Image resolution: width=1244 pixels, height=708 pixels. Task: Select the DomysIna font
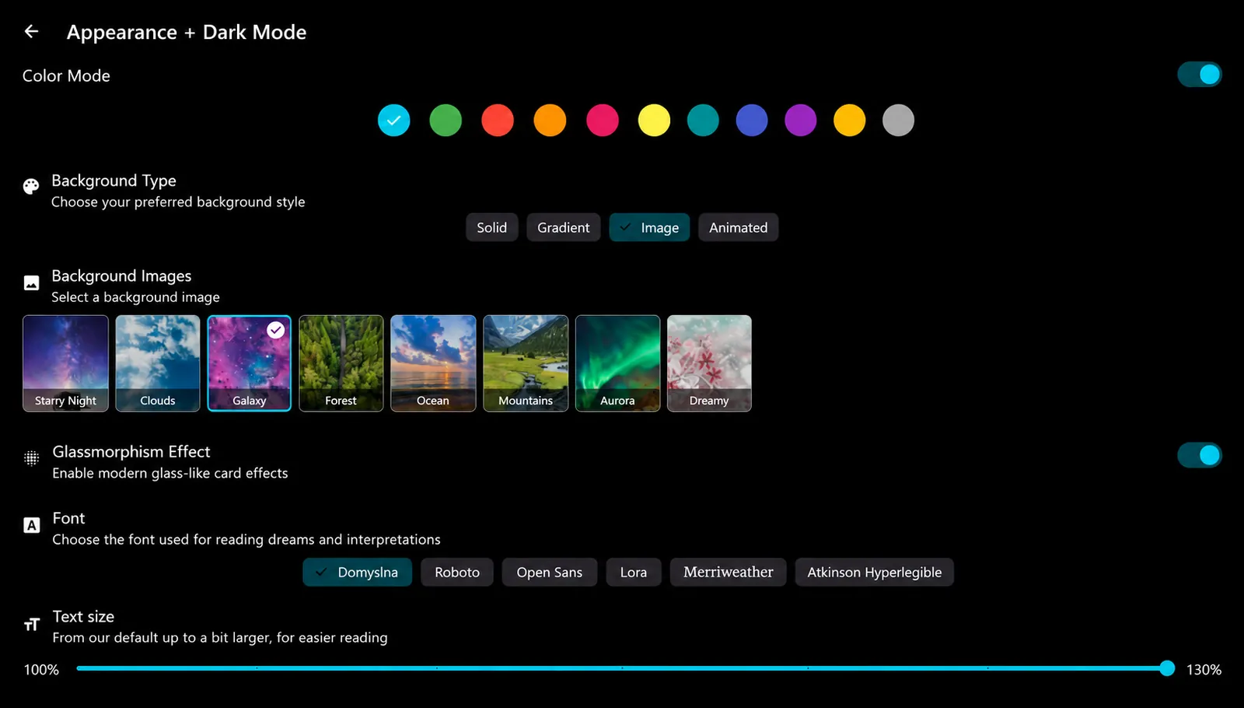(x=358, y=572)
